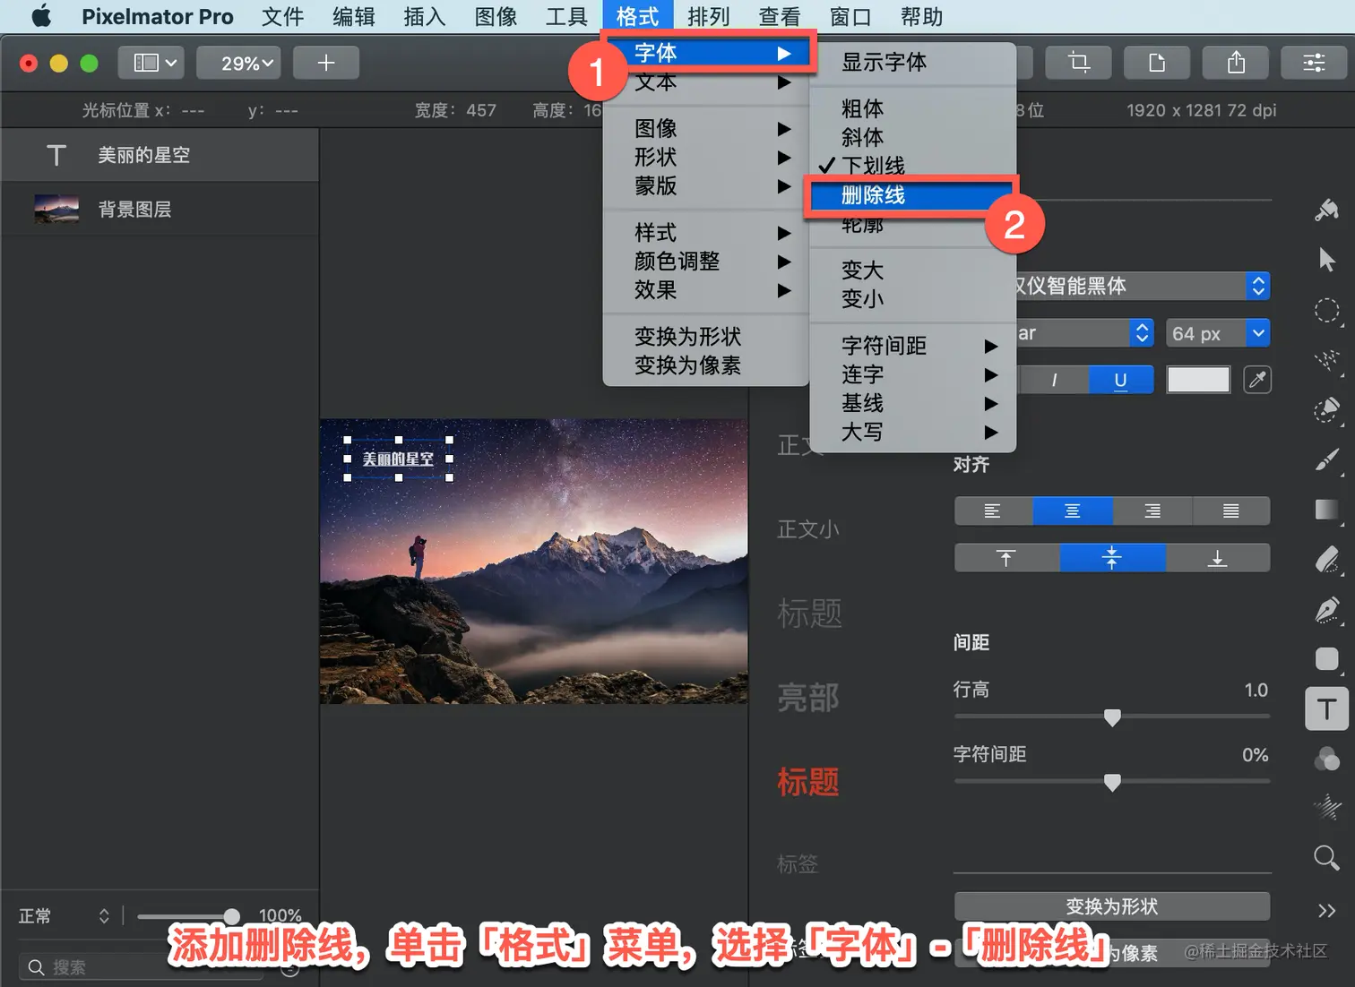Justify text alignment
Screen dimensions: 1355x987
click(x=1230, y=511)
